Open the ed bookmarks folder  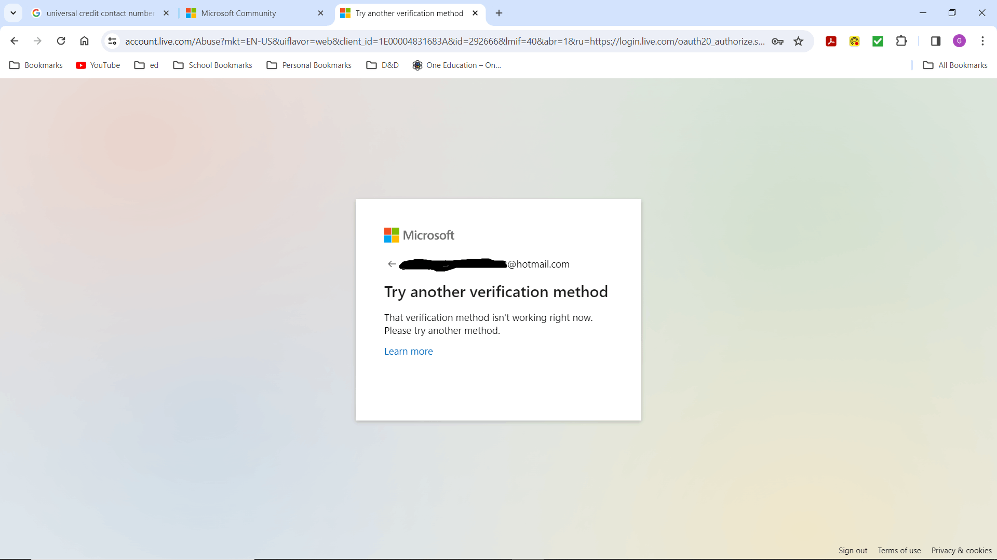146,65
